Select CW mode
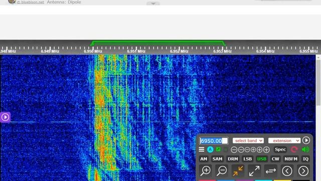This screenshot has width=321, height=181. 275,159
